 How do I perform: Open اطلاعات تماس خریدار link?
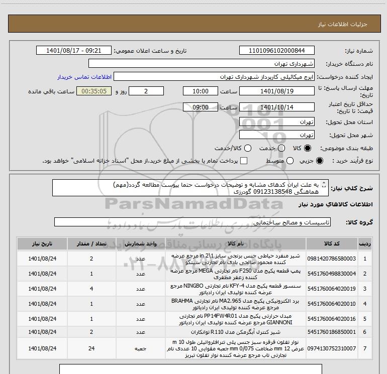point(84,77)
